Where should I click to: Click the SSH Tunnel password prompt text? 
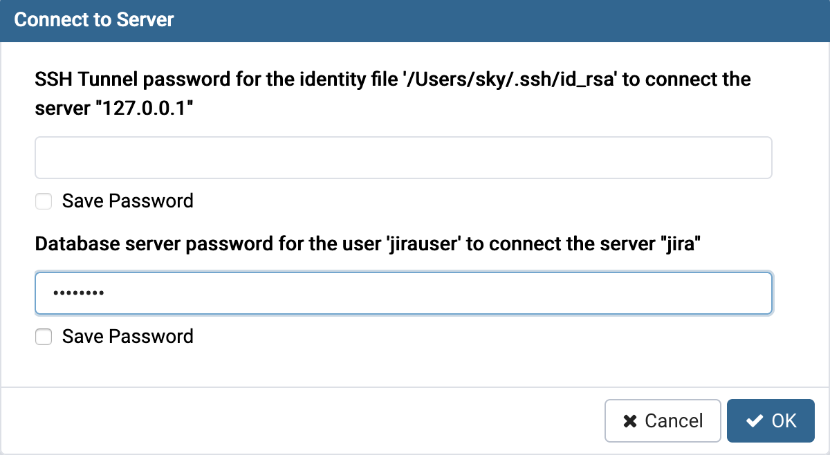pos(138,80)
